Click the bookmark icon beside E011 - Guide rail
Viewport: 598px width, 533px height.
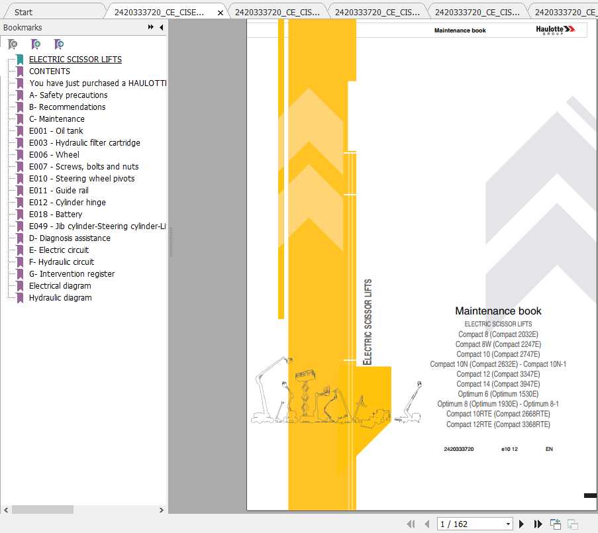click(20, 190)
